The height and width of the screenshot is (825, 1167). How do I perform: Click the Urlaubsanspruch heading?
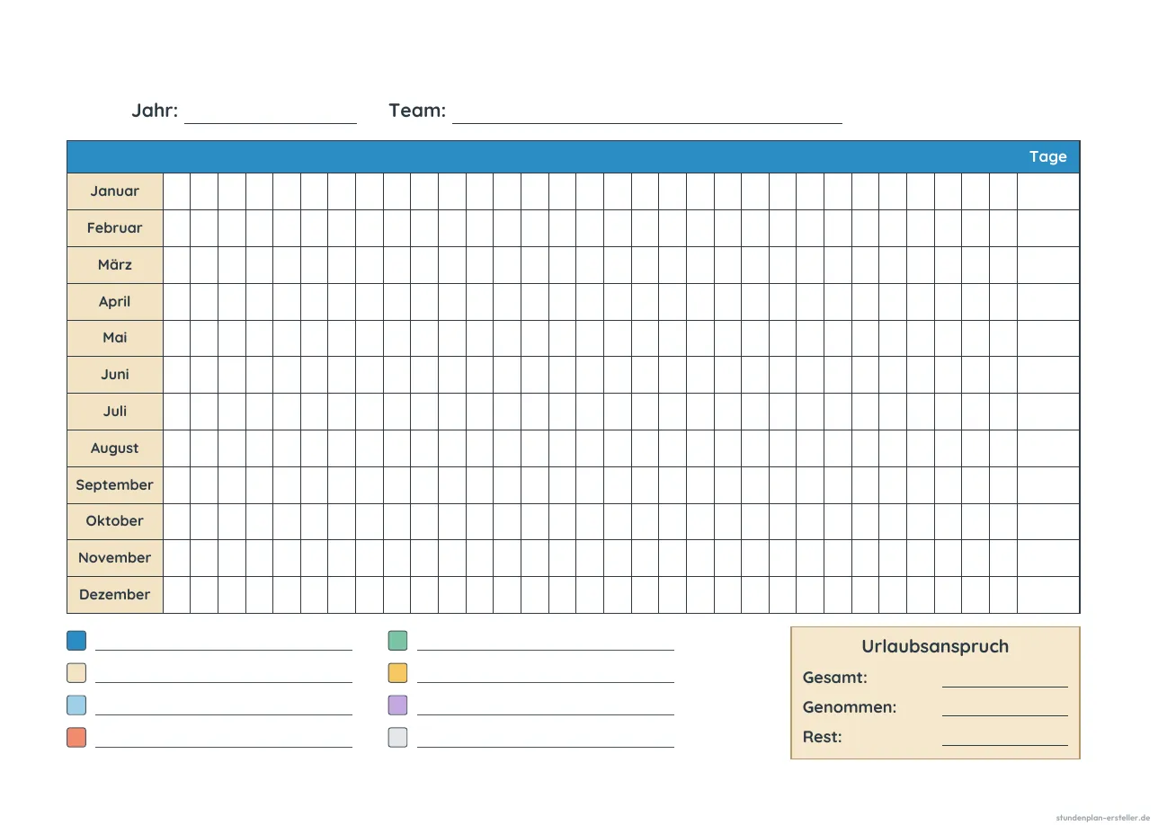tap(935, 646)
